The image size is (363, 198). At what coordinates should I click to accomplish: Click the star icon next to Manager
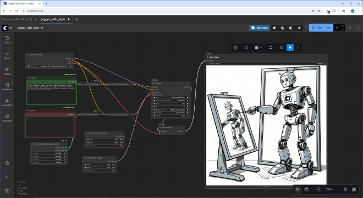[x=274, y=28]
